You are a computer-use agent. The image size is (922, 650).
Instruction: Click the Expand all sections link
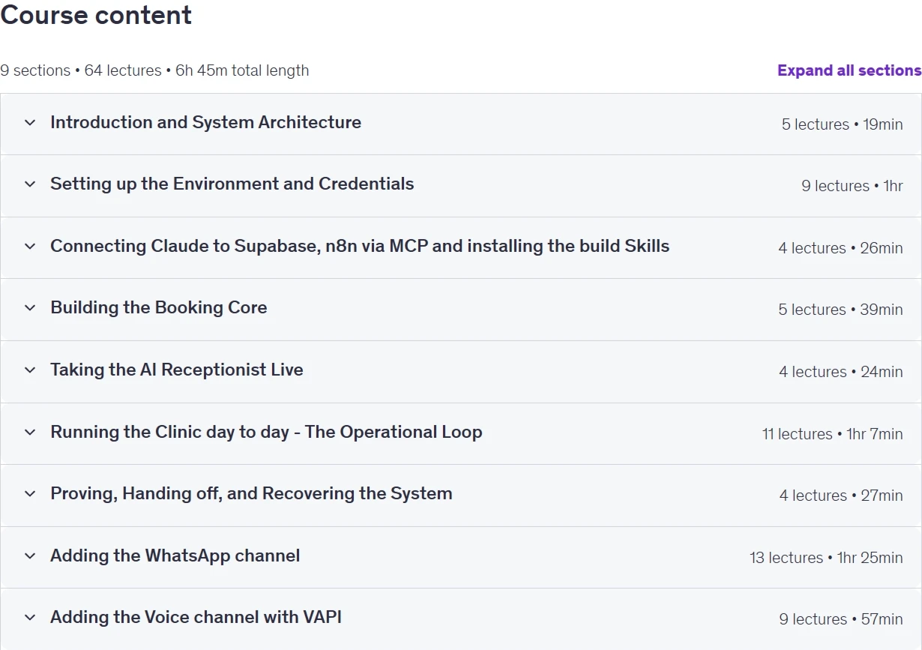[x=849, y=70]
